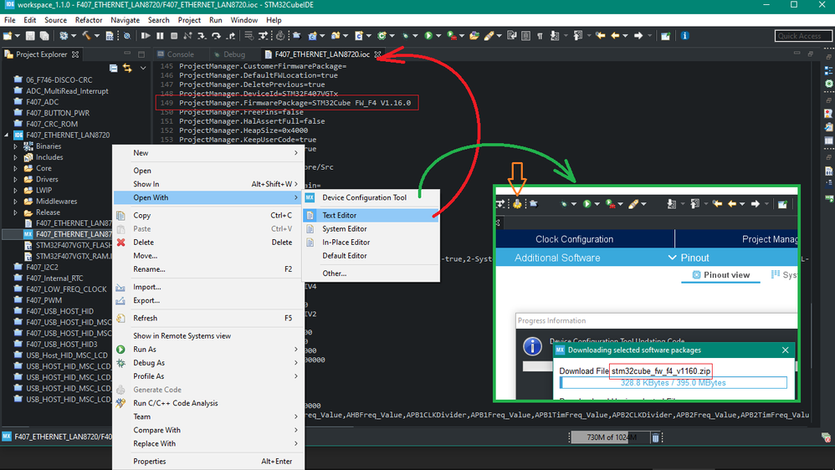Click the highlighter Search icon

click(x=489, y=36)
